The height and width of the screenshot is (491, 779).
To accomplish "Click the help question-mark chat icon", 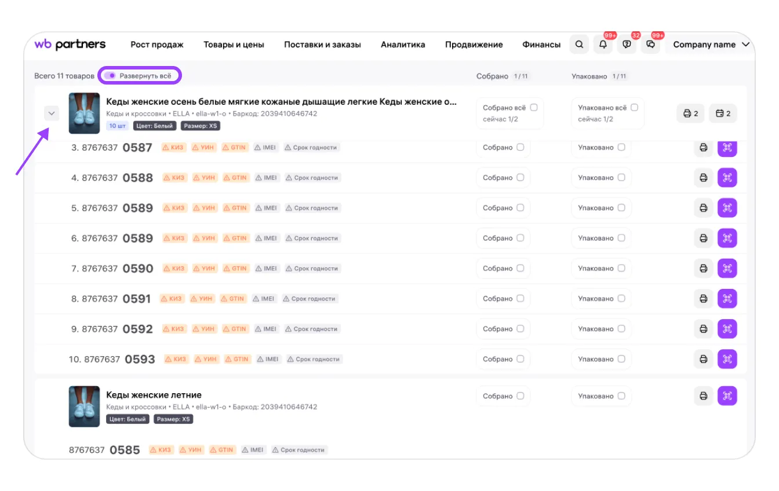I will [x=627, y=45].
